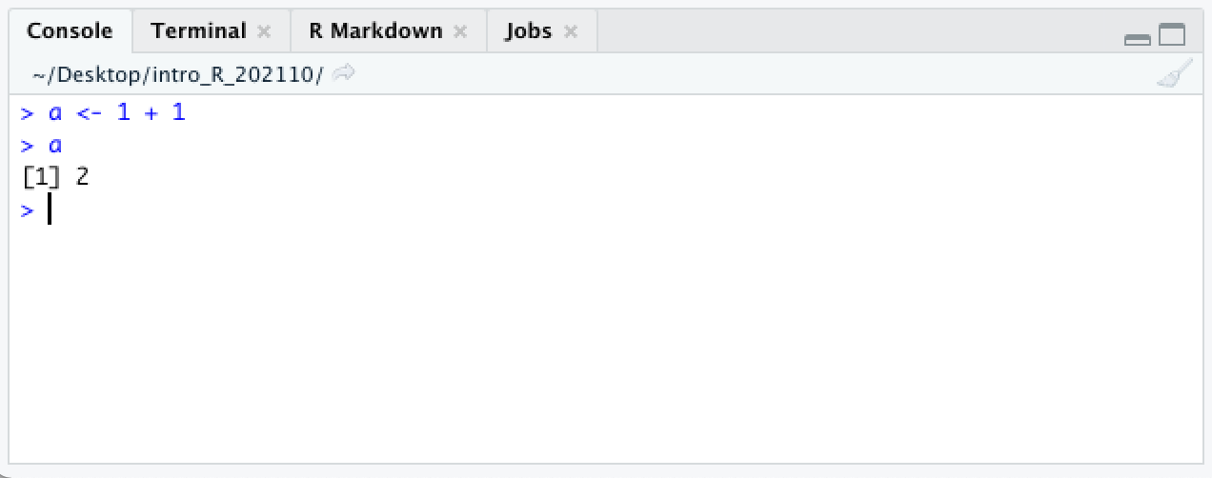Click the output value 2
1212x478 pixels.
pos(82,177)
